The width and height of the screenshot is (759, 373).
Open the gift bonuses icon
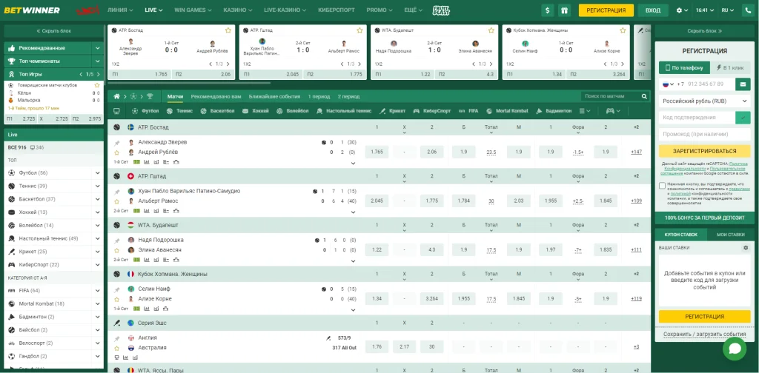tap(564, 10)
